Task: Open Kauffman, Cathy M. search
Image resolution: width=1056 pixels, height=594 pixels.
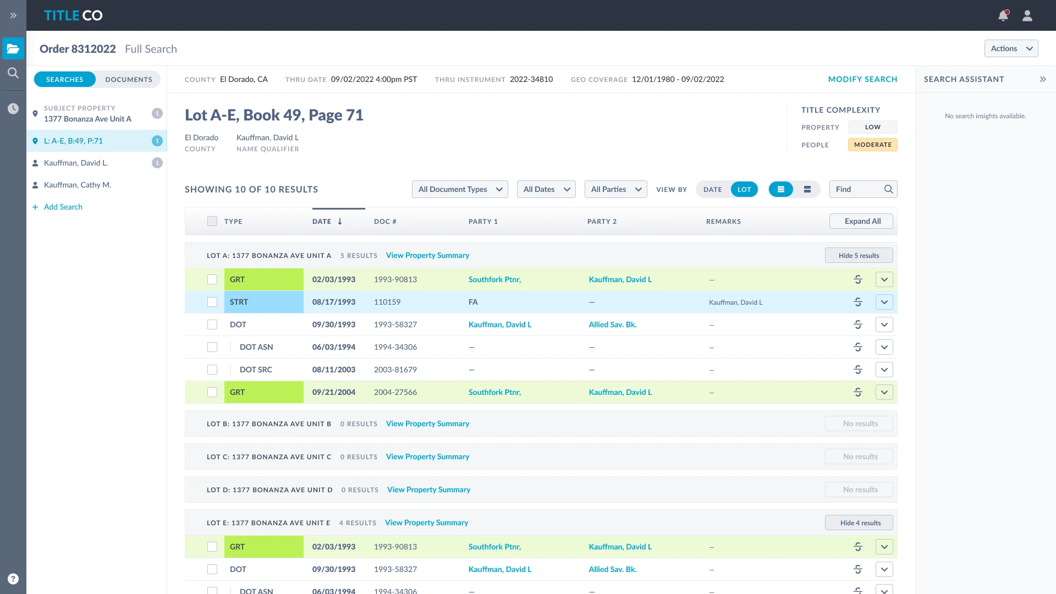Action: click(x=97, y=185)
